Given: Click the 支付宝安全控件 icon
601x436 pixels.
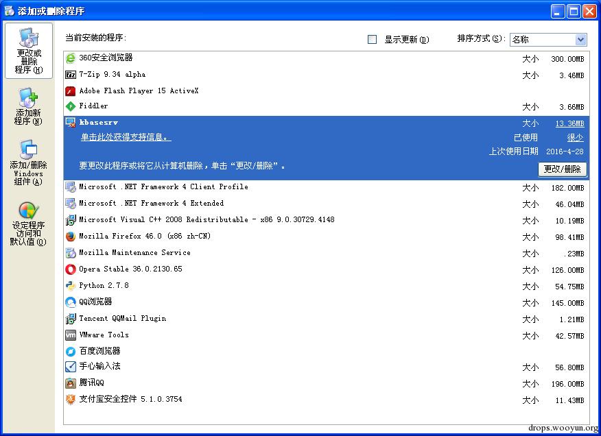Looking at the screenshot, I should pyautogui.click(x=71, y=400).
